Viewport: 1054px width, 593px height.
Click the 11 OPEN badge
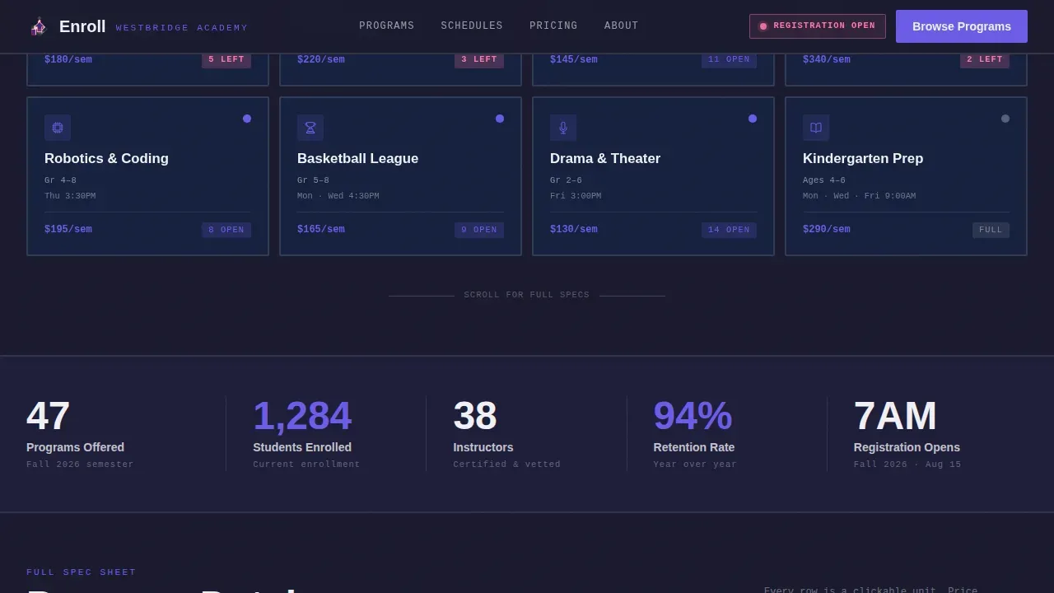click(729, 59)
